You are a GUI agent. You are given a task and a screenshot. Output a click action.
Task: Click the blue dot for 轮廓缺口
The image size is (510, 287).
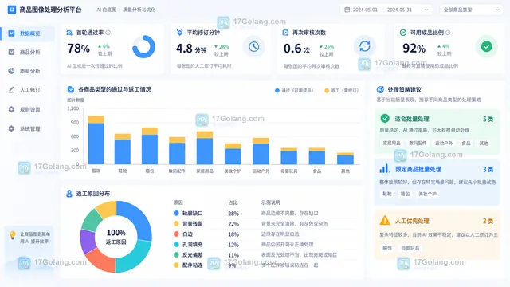click(x=176, y=213)
